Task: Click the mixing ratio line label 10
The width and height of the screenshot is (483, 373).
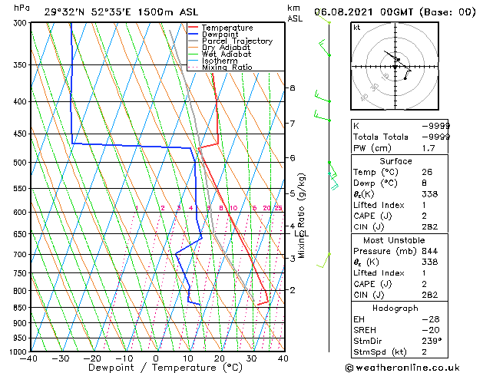Action: [233, 208]
